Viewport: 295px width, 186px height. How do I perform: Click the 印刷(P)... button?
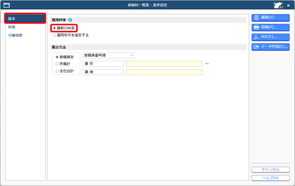tap(271, 27)
